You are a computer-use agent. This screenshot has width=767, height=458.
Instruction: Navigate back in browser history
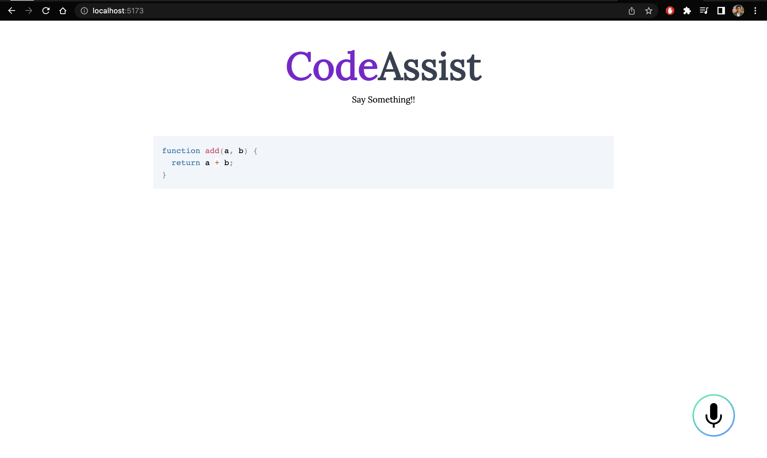(12, 10)
